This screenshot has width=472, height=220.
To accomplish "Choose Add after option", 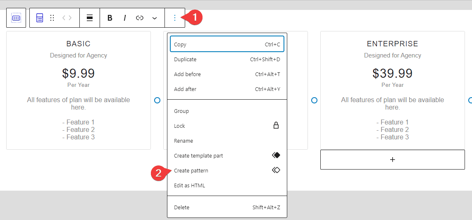I will (227, 89).
